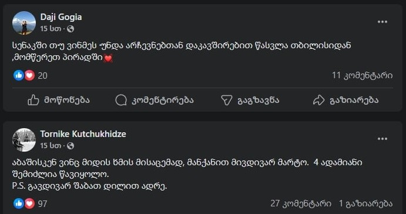Screen dimensions: 406x214
Task: Open Daji Gogia's profile picture
Action: click(x=24, y=23)
